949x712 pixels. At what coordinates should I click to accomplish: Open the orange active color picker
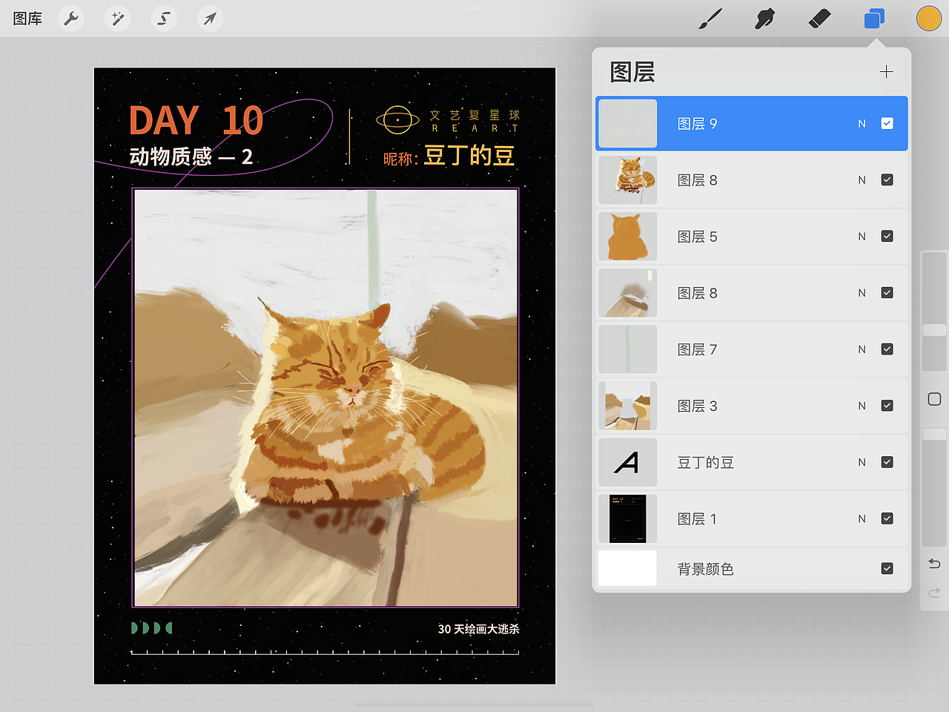point(929,19)
